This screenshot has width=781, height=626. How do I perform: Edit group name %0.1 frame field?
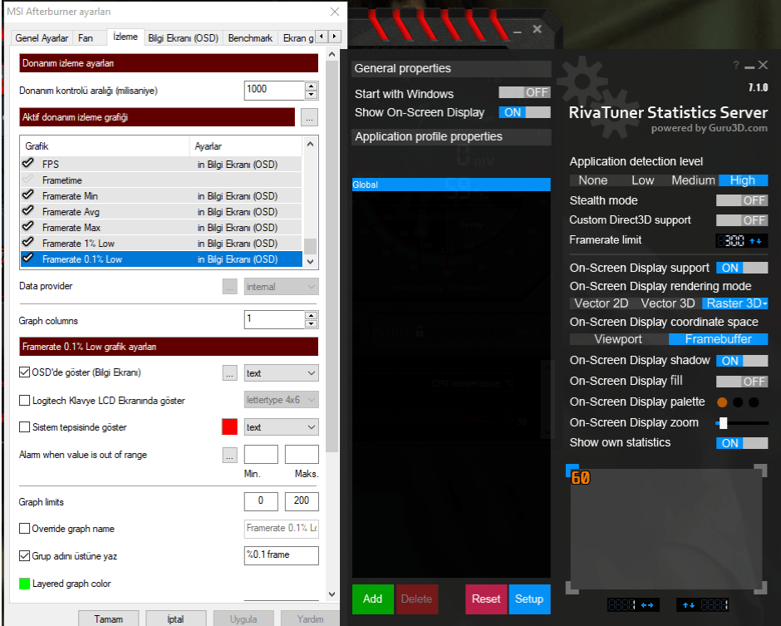(x=281, y=555)
